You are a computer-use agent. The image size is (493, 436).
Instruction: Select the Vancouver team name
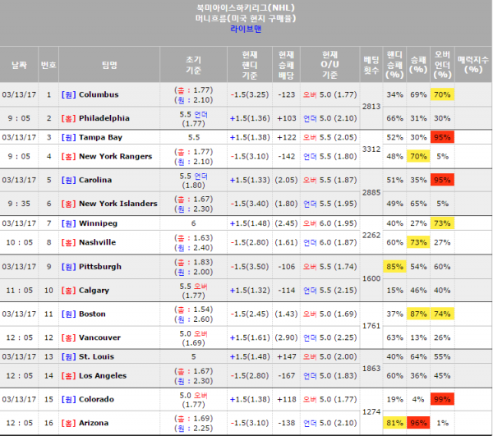(99, 337)
